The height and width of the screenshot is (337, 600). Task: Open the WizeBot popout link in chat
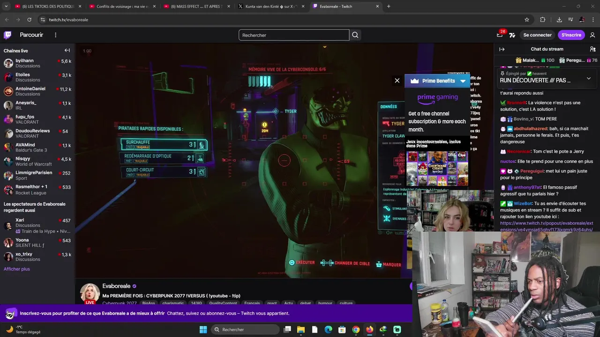(547, 227)
